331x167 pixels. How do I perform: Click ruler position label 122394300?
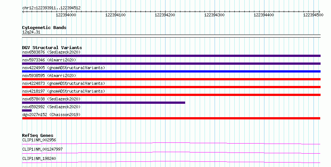point(214,15)
